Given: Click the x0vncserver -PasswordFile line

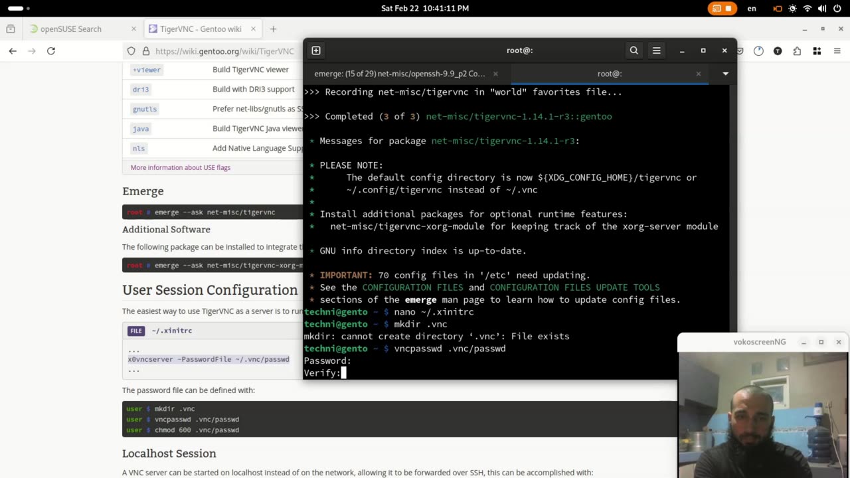Looking at the screenshot, I should click(x=209, y=359).
